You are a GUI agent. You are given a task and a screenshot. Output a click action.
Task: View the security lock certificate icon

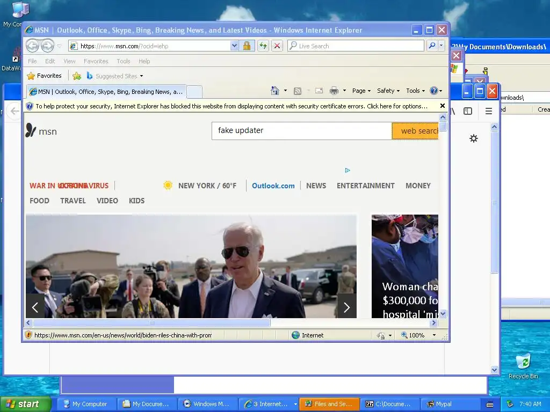click(x=247, y=46)
